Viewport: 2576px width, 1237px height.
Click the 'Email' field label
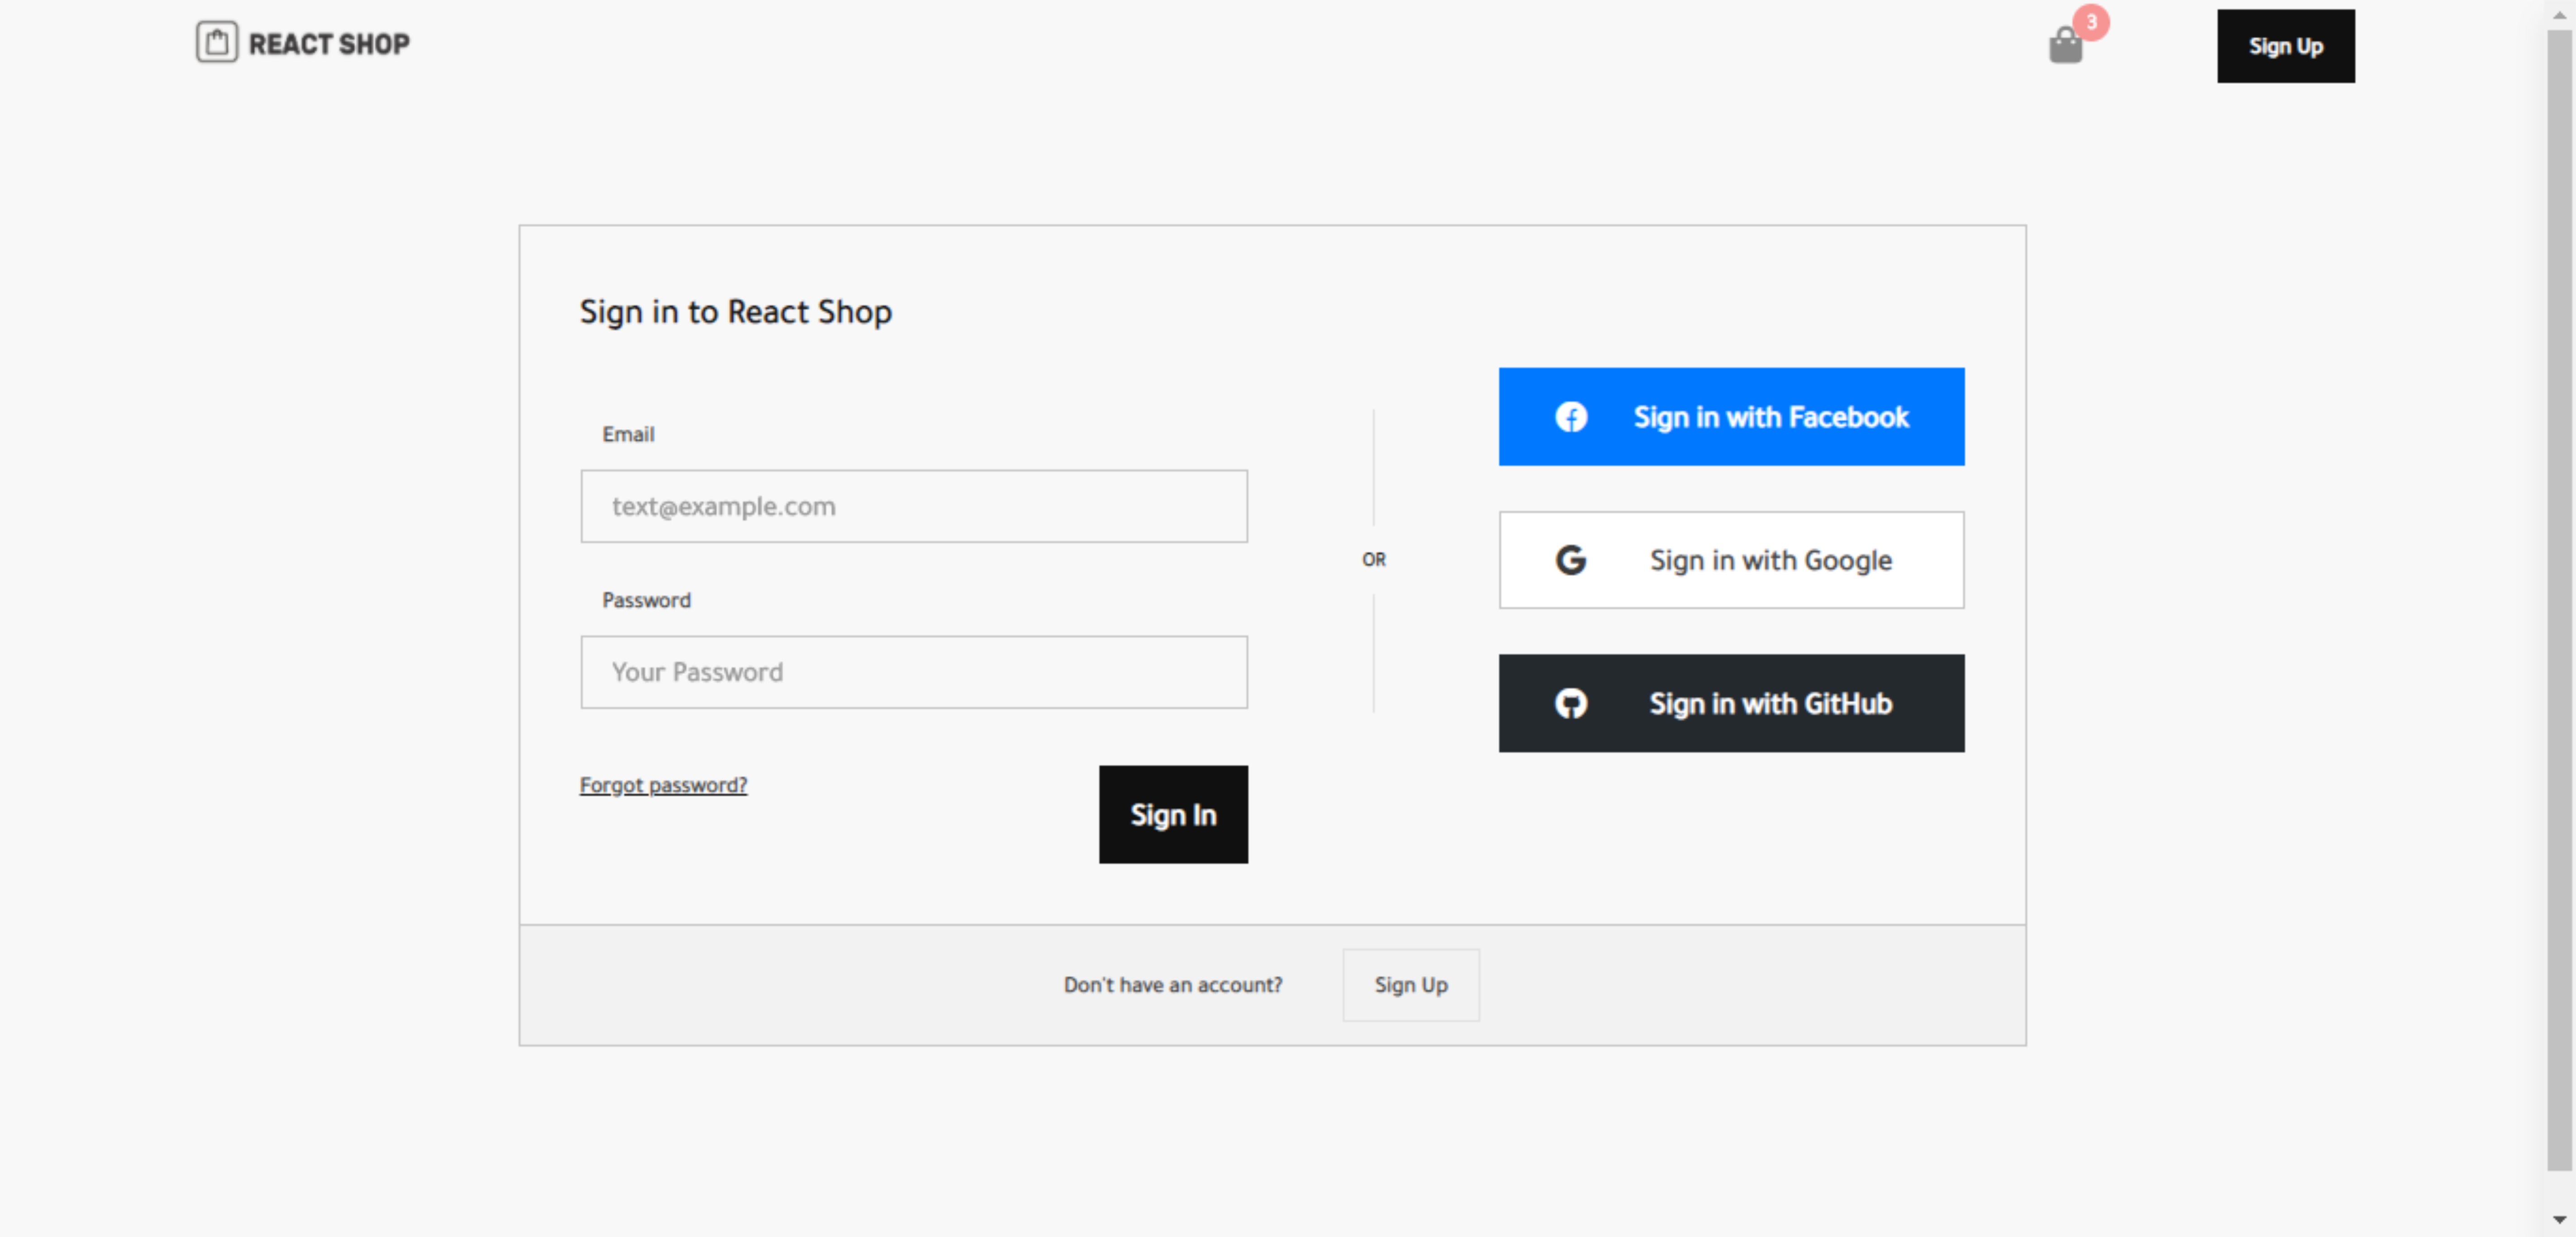click(x=628, y=435)
